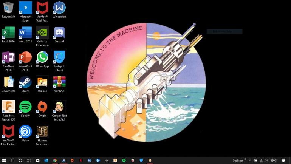Select the Uplay desktop shortcut
The width and height of the screenshot is (291, 164).
tap(25, 133)
